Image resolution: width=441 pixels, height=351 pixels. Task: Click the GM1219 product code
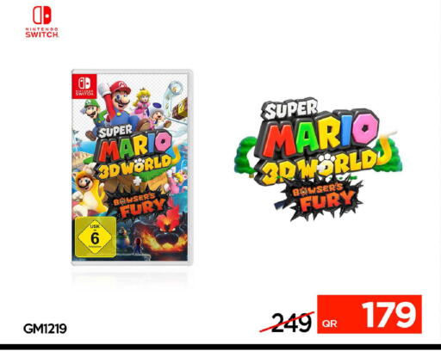45,329
